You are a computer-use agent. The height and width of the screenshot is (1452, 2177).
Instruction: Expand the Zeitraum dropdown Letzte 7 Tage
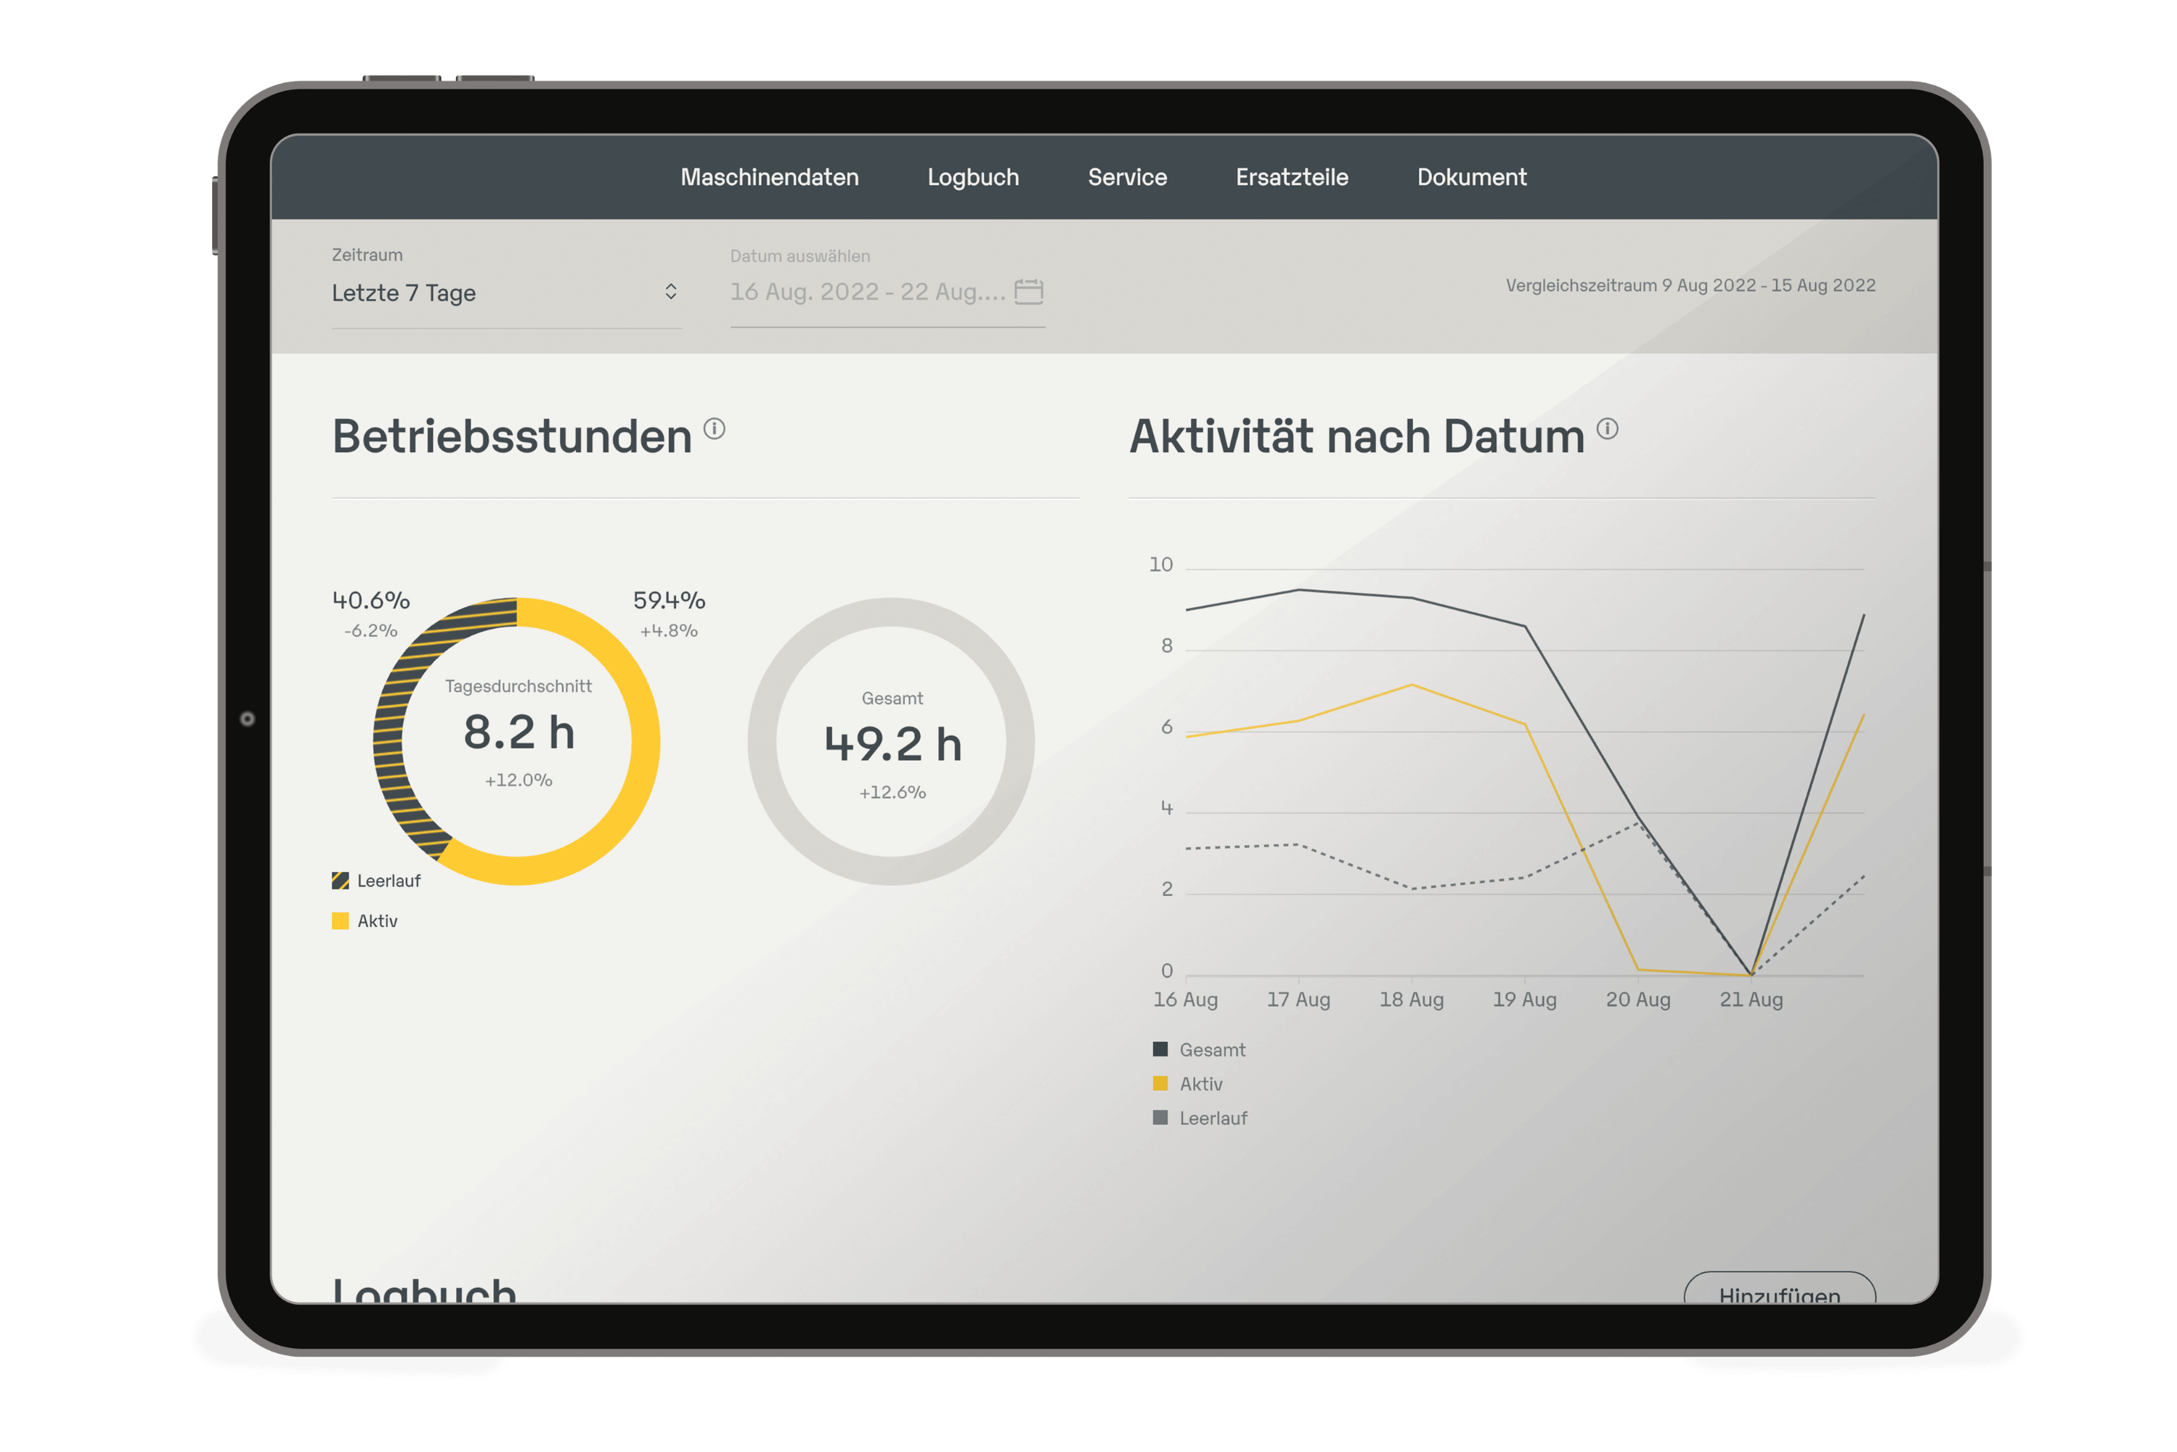(x=505, y=293)
